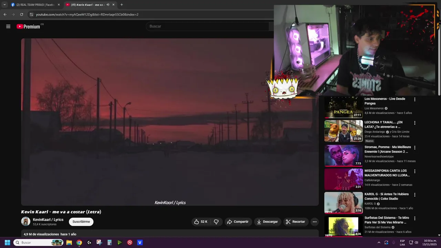Open the red circular app in taskbar
441x248 pixels.
click(x=130, y=242)
